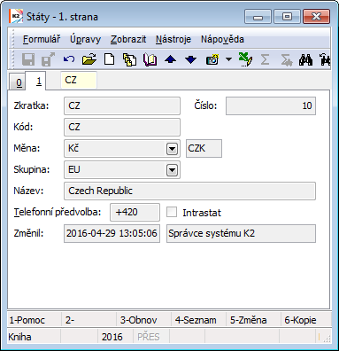Open the Nápověda menu
339x351 pixels.
pos(222,39)
